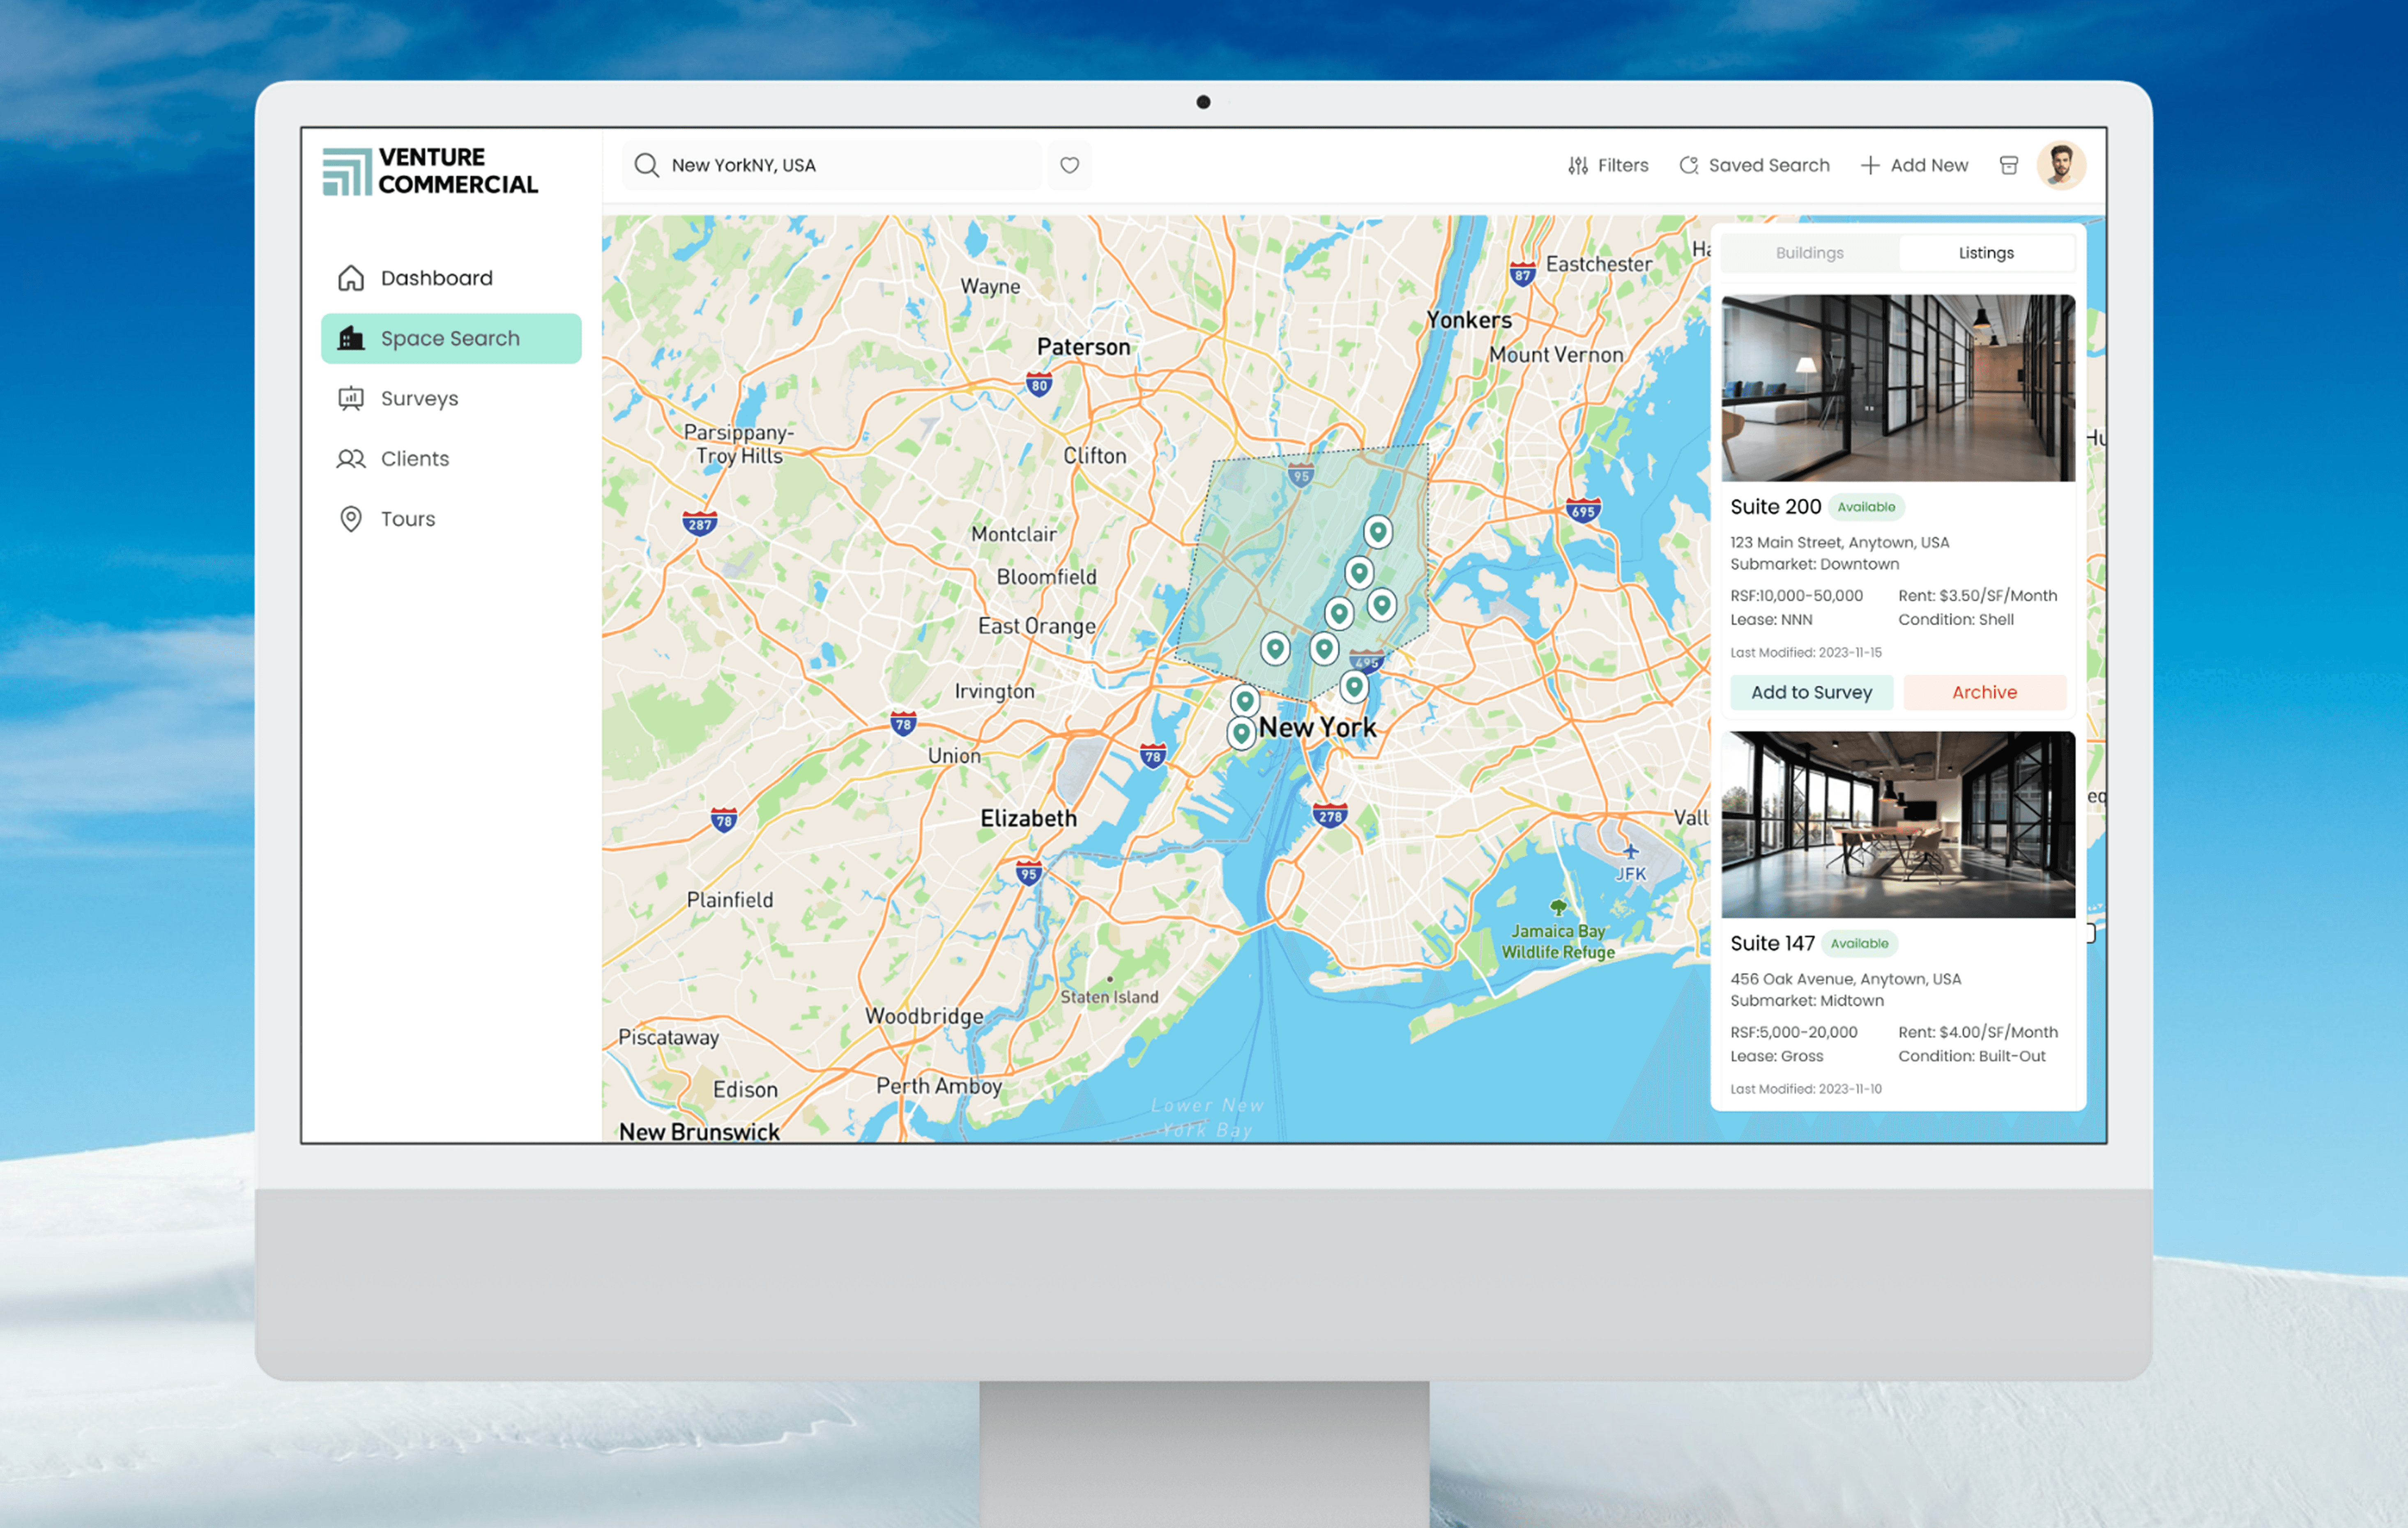2408x1528 pixels.
Task: Open the Filters sliders icon
Action: (x=1578, y=165)
